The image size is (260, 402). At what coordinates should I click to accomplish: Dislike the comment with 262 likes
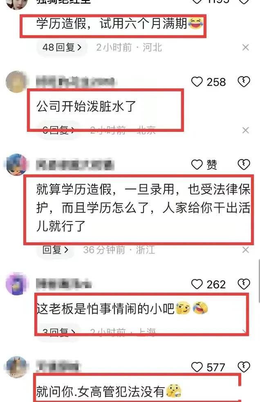point(244,284)
